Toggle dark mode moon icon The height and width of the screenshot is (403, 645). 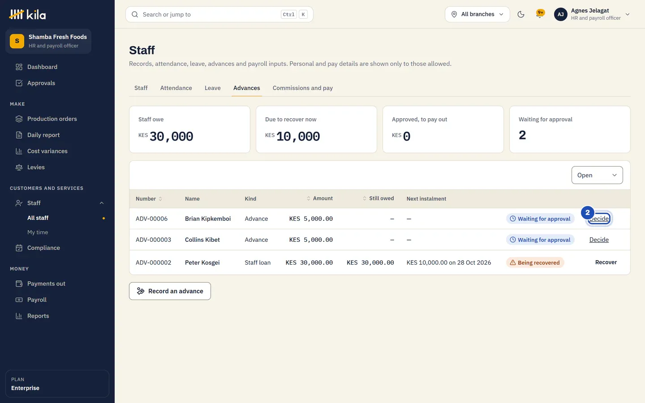[521, 14]
